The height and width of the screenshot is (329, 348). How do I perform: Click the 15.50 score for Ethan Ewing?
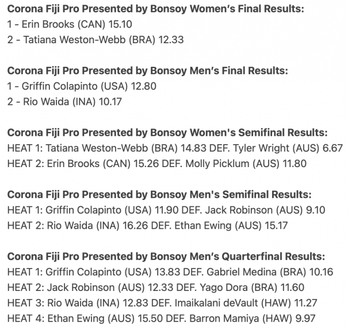pos(150,318)
